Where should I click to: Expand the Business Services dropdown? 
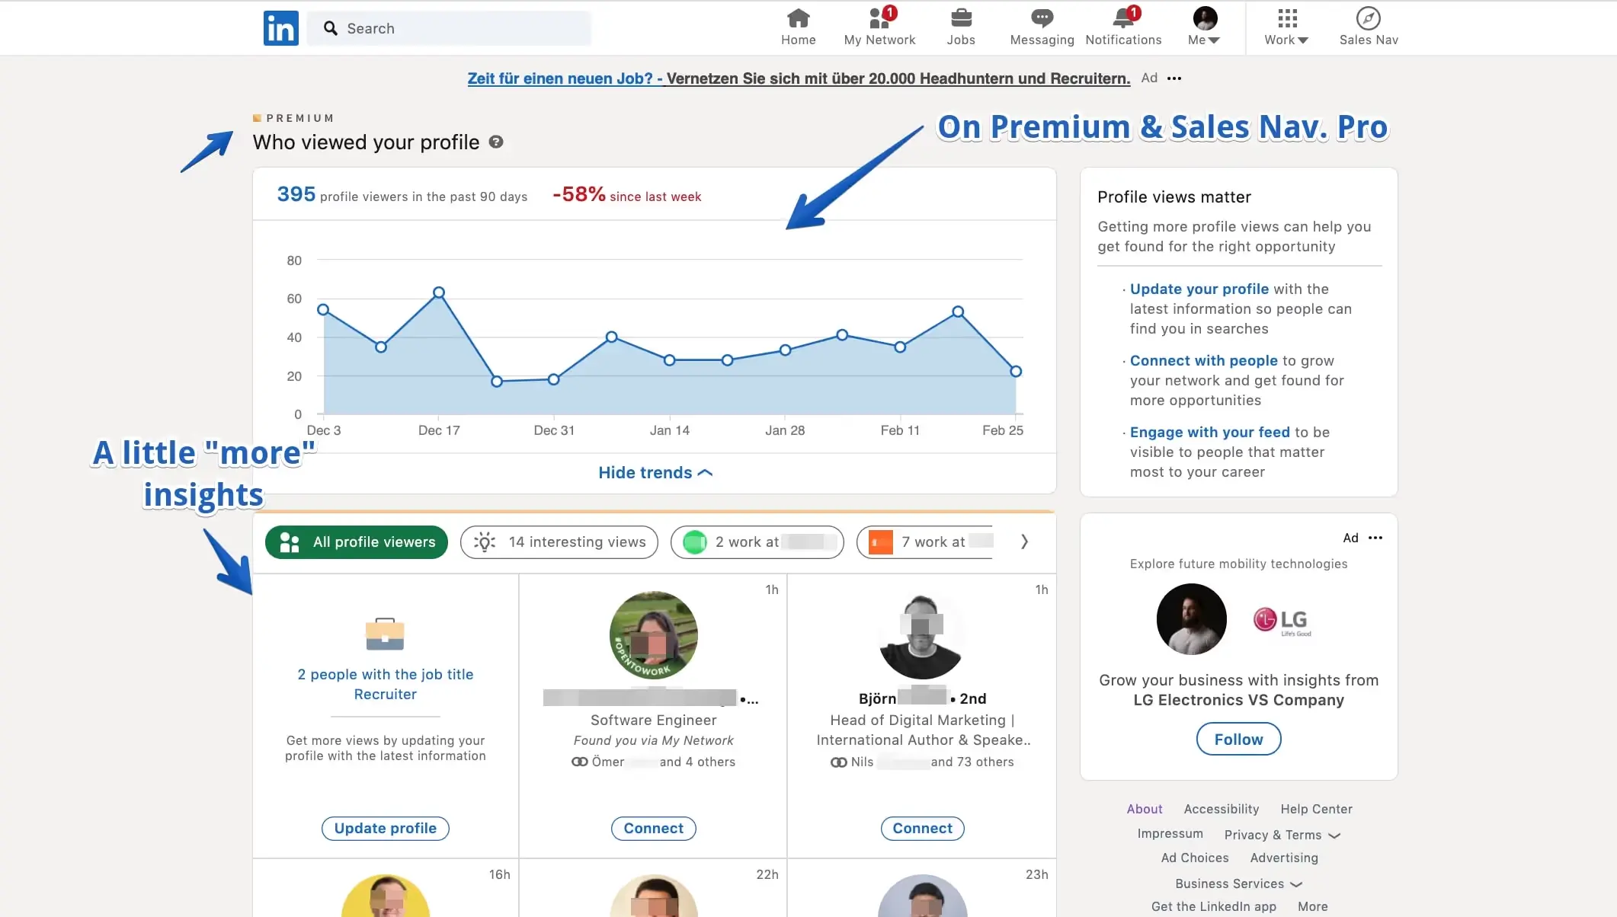(1238, 883)
